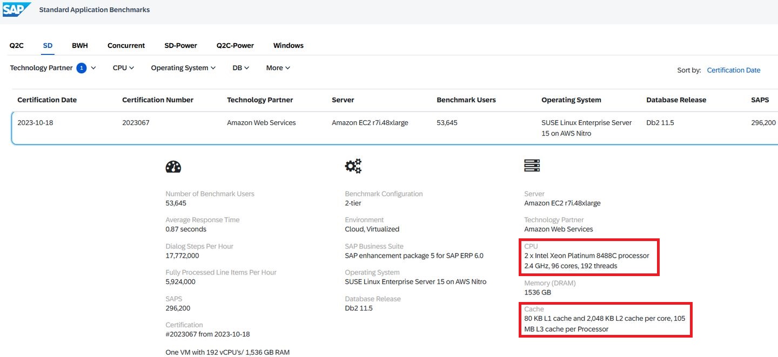This screenshot has width=778, height=357.
Task: Open the Windows tab
Action: [x=289, y=46]
